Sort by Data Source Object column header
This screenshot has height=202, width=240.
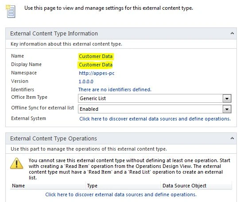coord(196,186)
